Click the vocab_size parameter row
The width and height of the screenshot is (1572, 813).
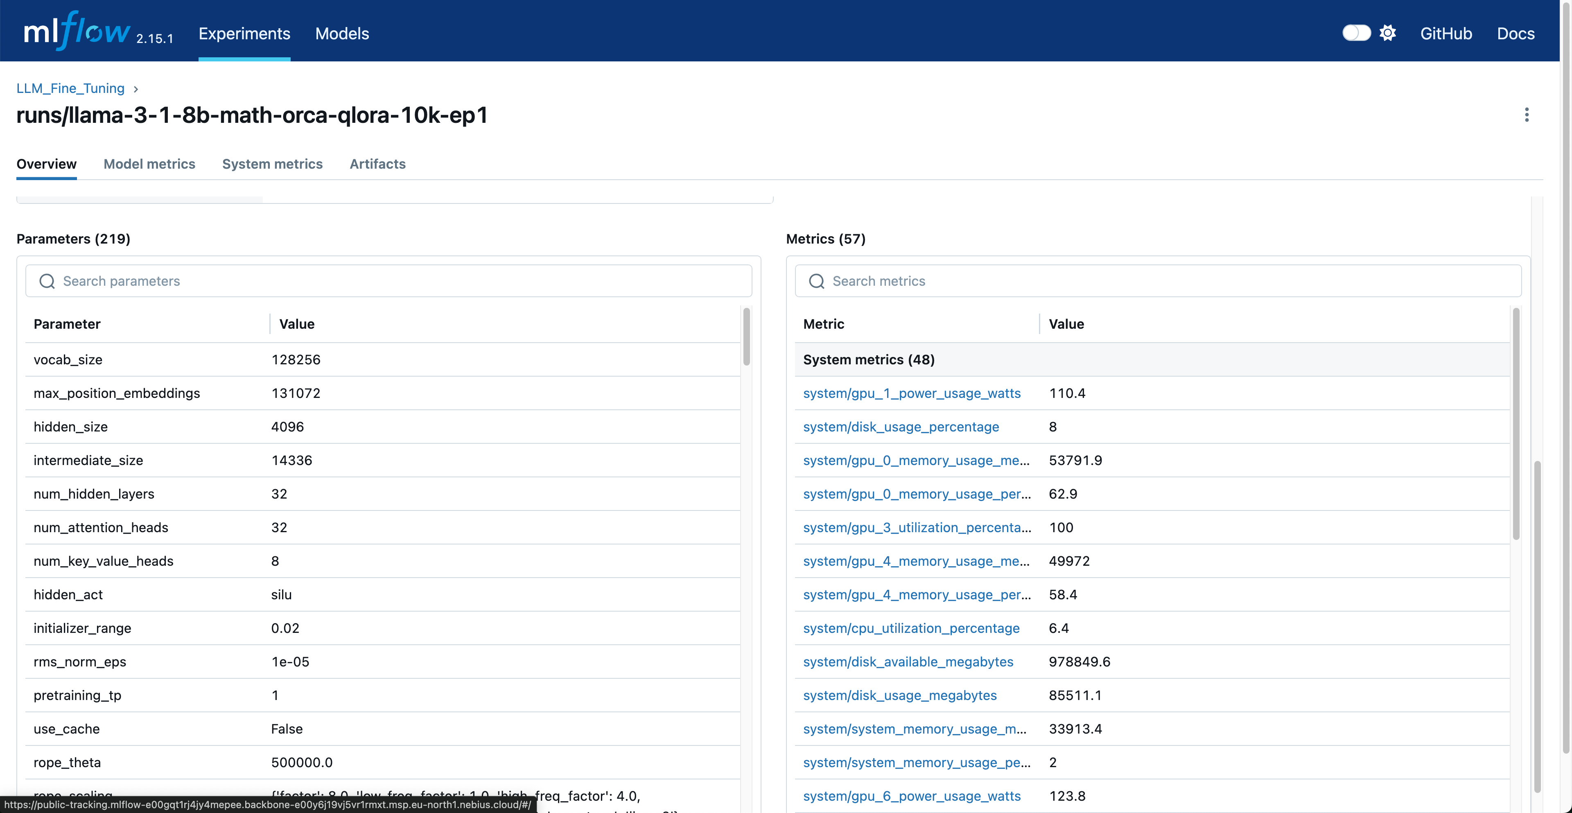383,359
